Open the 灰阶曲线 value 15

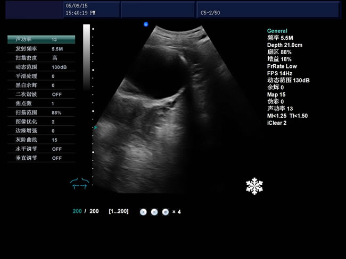54,140
